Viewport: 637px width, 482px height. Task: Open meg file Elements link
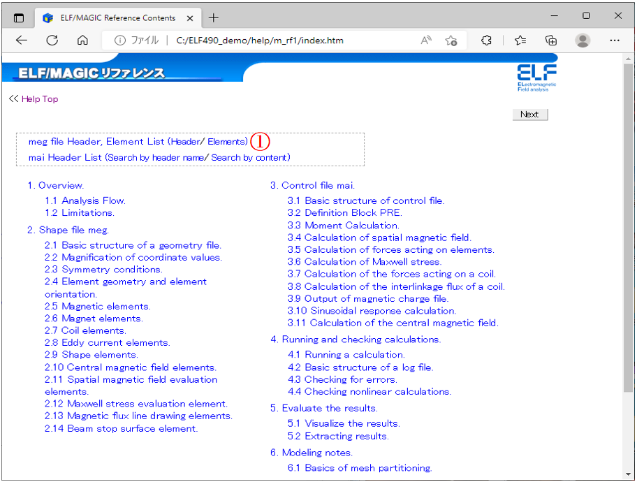(x=226, y=141)
